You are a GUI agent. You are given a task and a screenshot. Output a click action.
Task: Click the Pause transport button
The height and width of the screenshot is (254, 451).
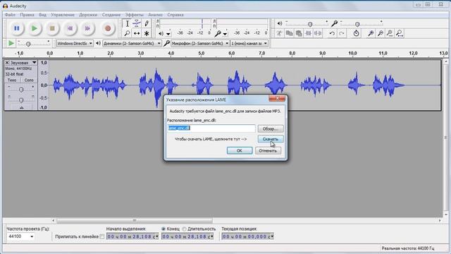point(17,28)
